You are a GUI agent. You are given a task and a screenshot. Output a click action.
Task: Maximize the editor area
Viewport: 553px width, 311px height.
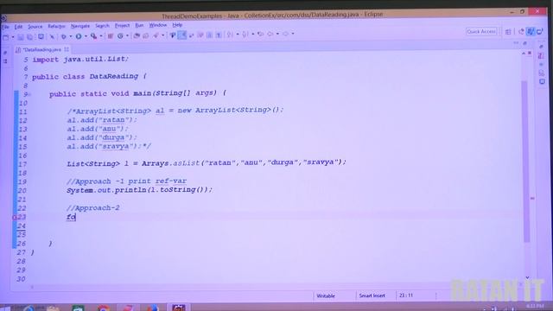click(x=525, y=43)
